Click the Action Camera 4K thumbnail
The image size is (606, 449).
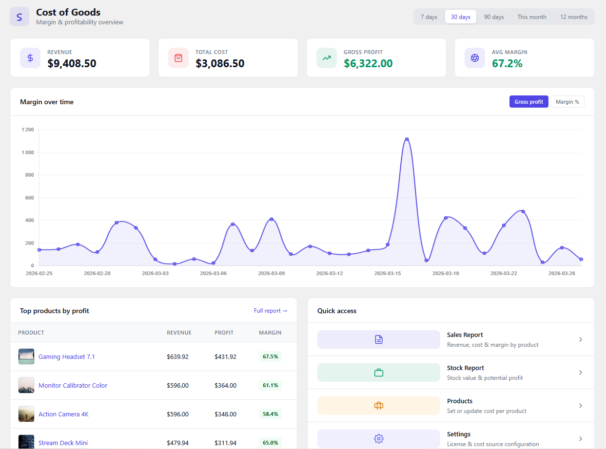click(x=26, y=413)
